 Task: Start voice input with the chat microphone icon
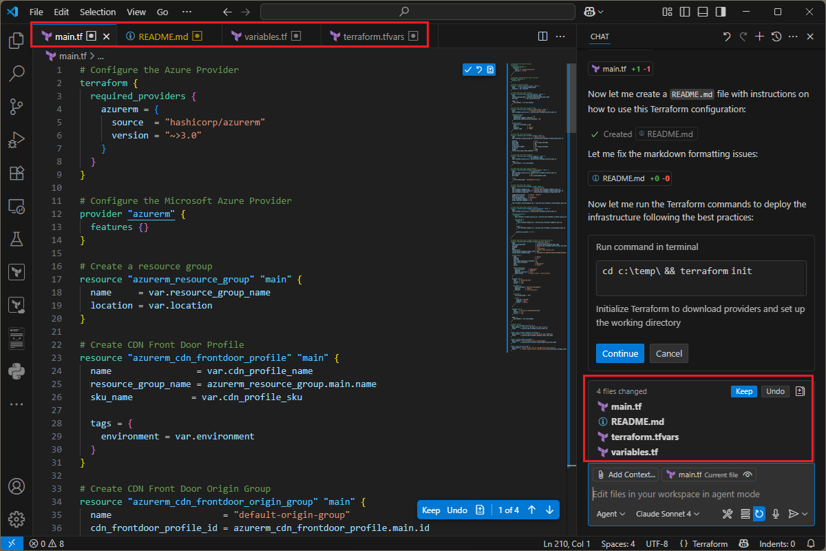tap(775, 513)
